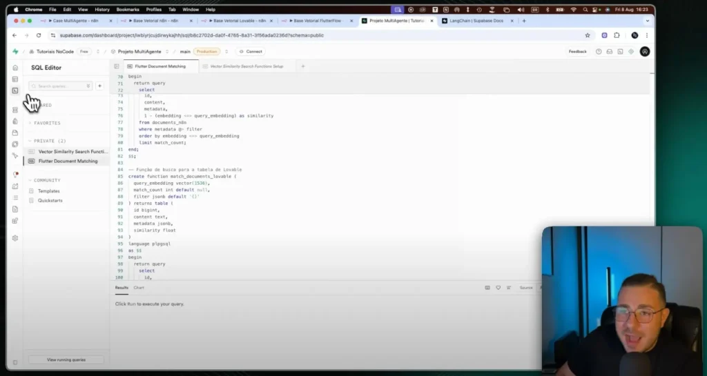Click the Connect button

(251, 52)
